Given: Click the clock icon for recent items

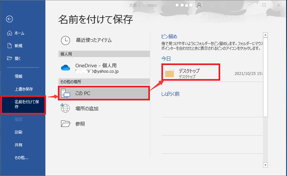Looking at the screenshot, I should pyautogui.click(x=65, y=40).
